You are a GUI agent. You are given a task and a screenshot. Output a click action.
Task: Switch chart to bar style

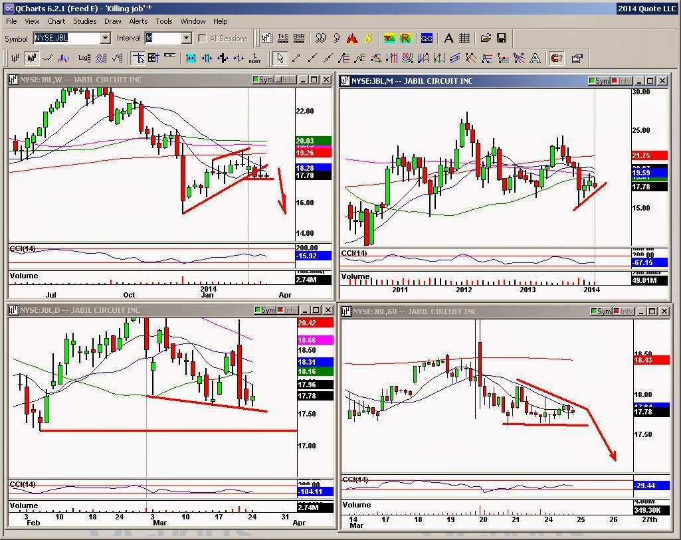click(16, 58)
